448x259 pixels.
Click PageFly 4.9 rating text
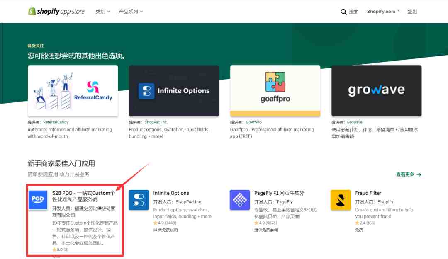click(266, 223)
